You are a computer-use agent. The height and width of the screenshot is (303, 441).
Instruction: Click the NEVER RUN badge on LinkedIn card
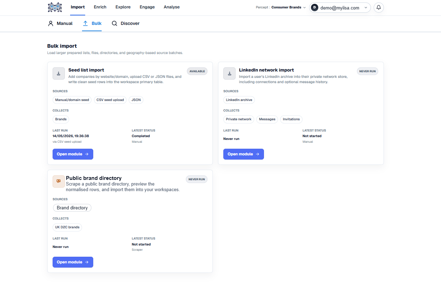[x=367, y=71]
